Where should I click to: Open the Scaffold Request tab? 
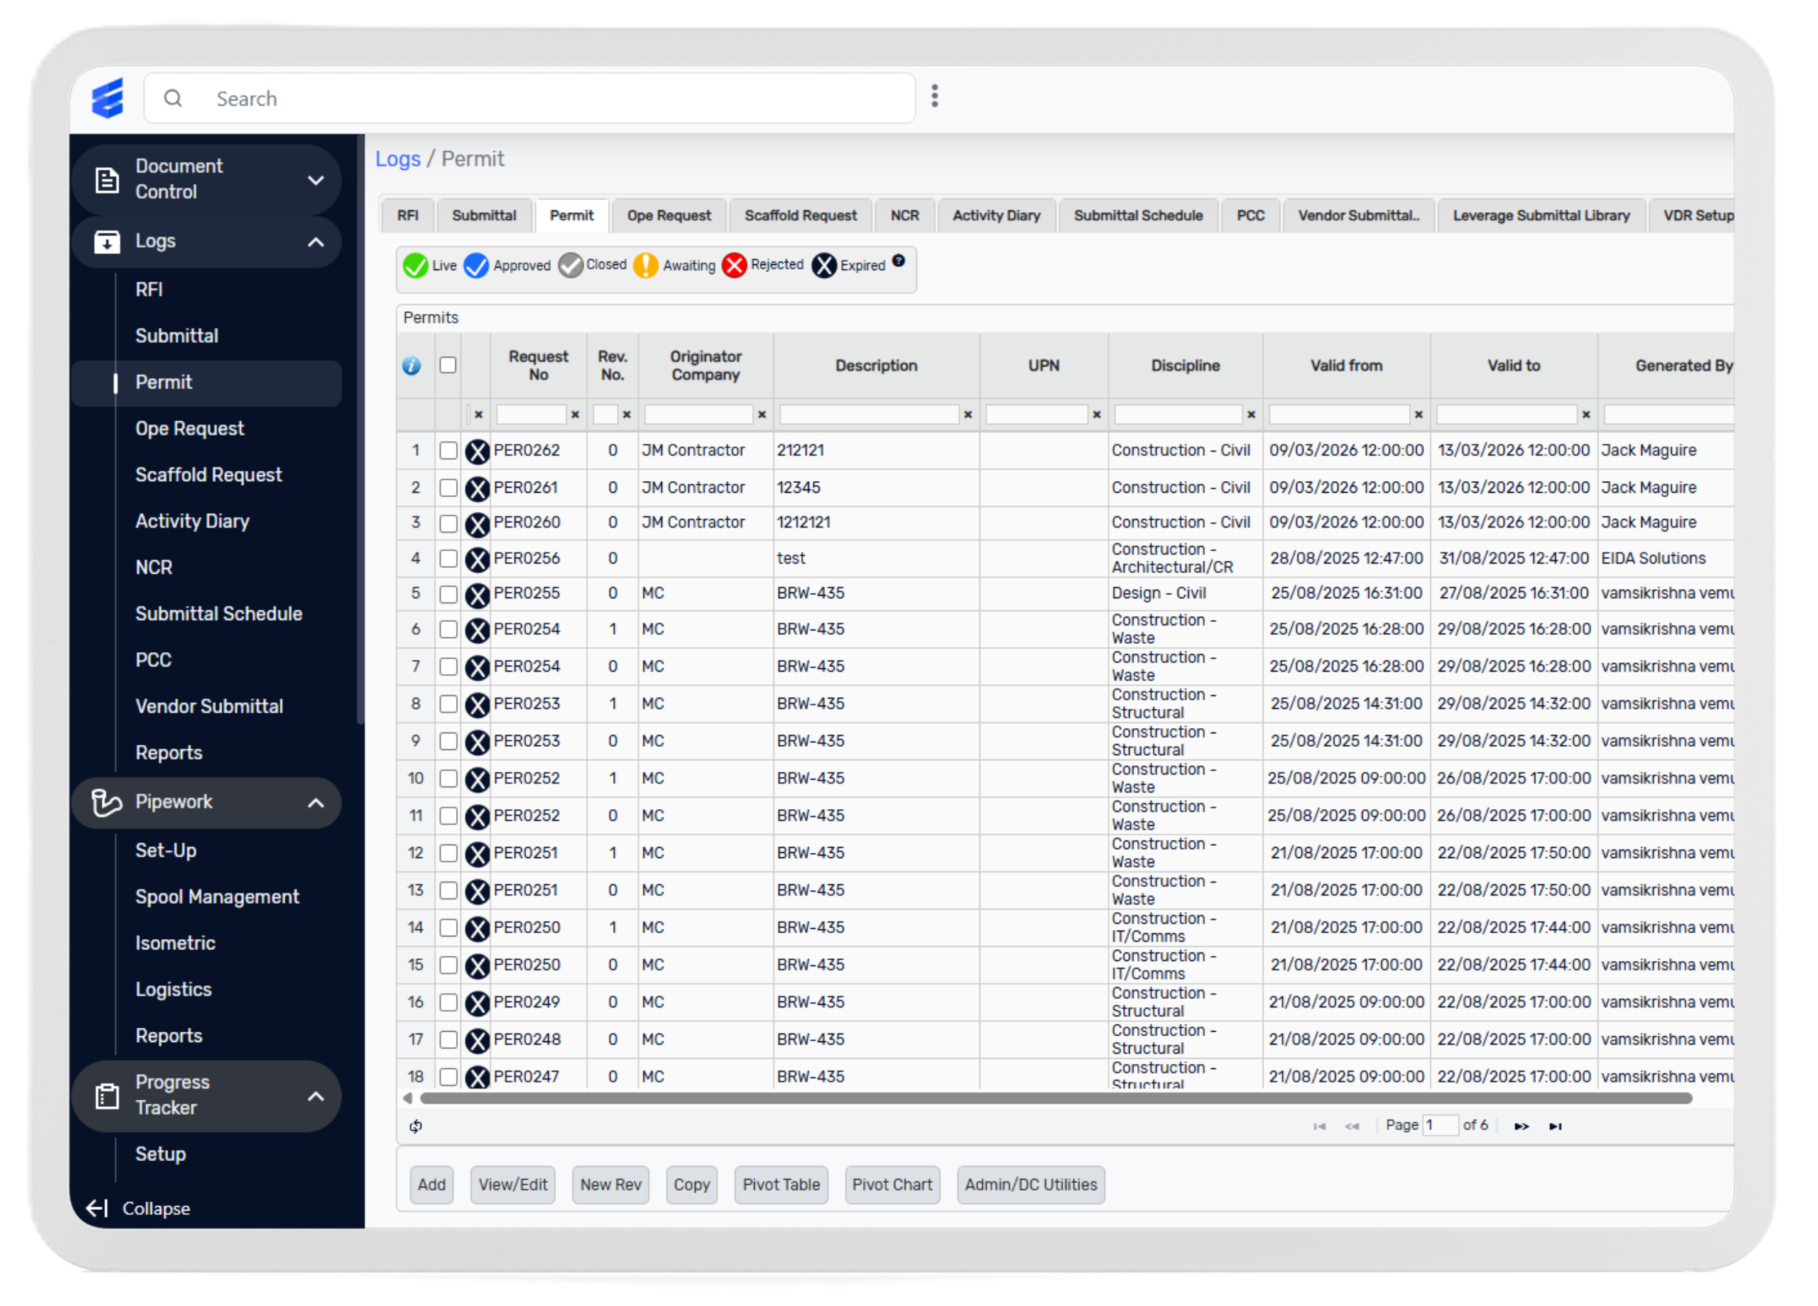click(x=800, y=216)
